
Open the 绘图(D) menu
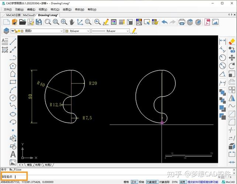pyautogui.click(x=67, y=10)
